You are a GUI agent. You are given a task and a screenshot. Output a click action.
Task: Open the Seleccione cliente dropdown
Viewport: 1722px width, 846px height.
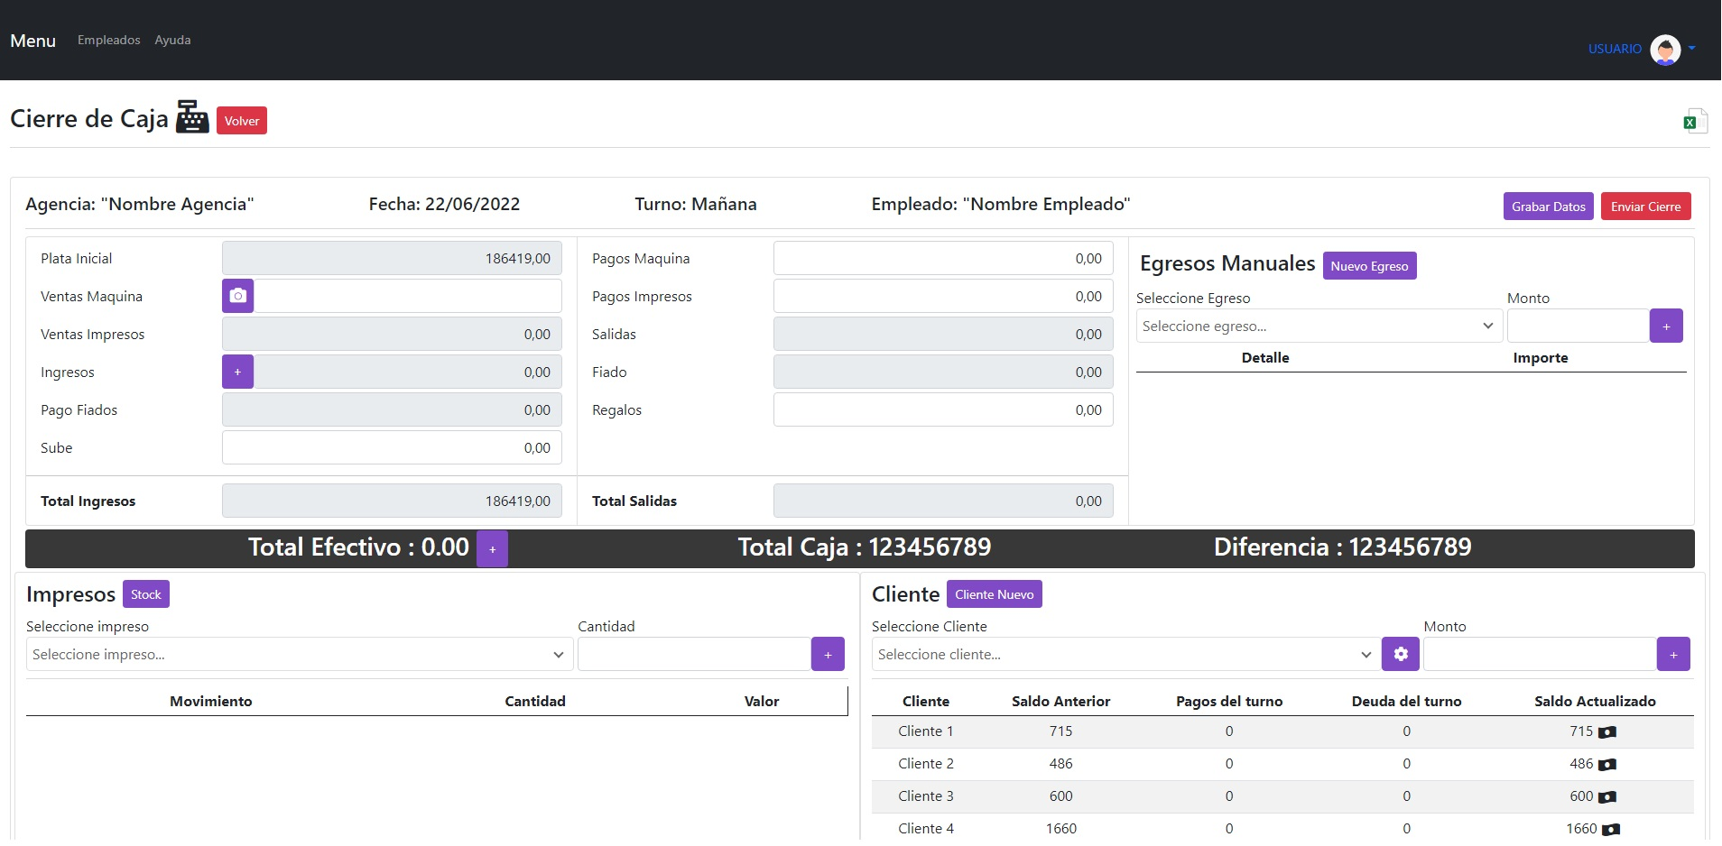click(1125, 654)
